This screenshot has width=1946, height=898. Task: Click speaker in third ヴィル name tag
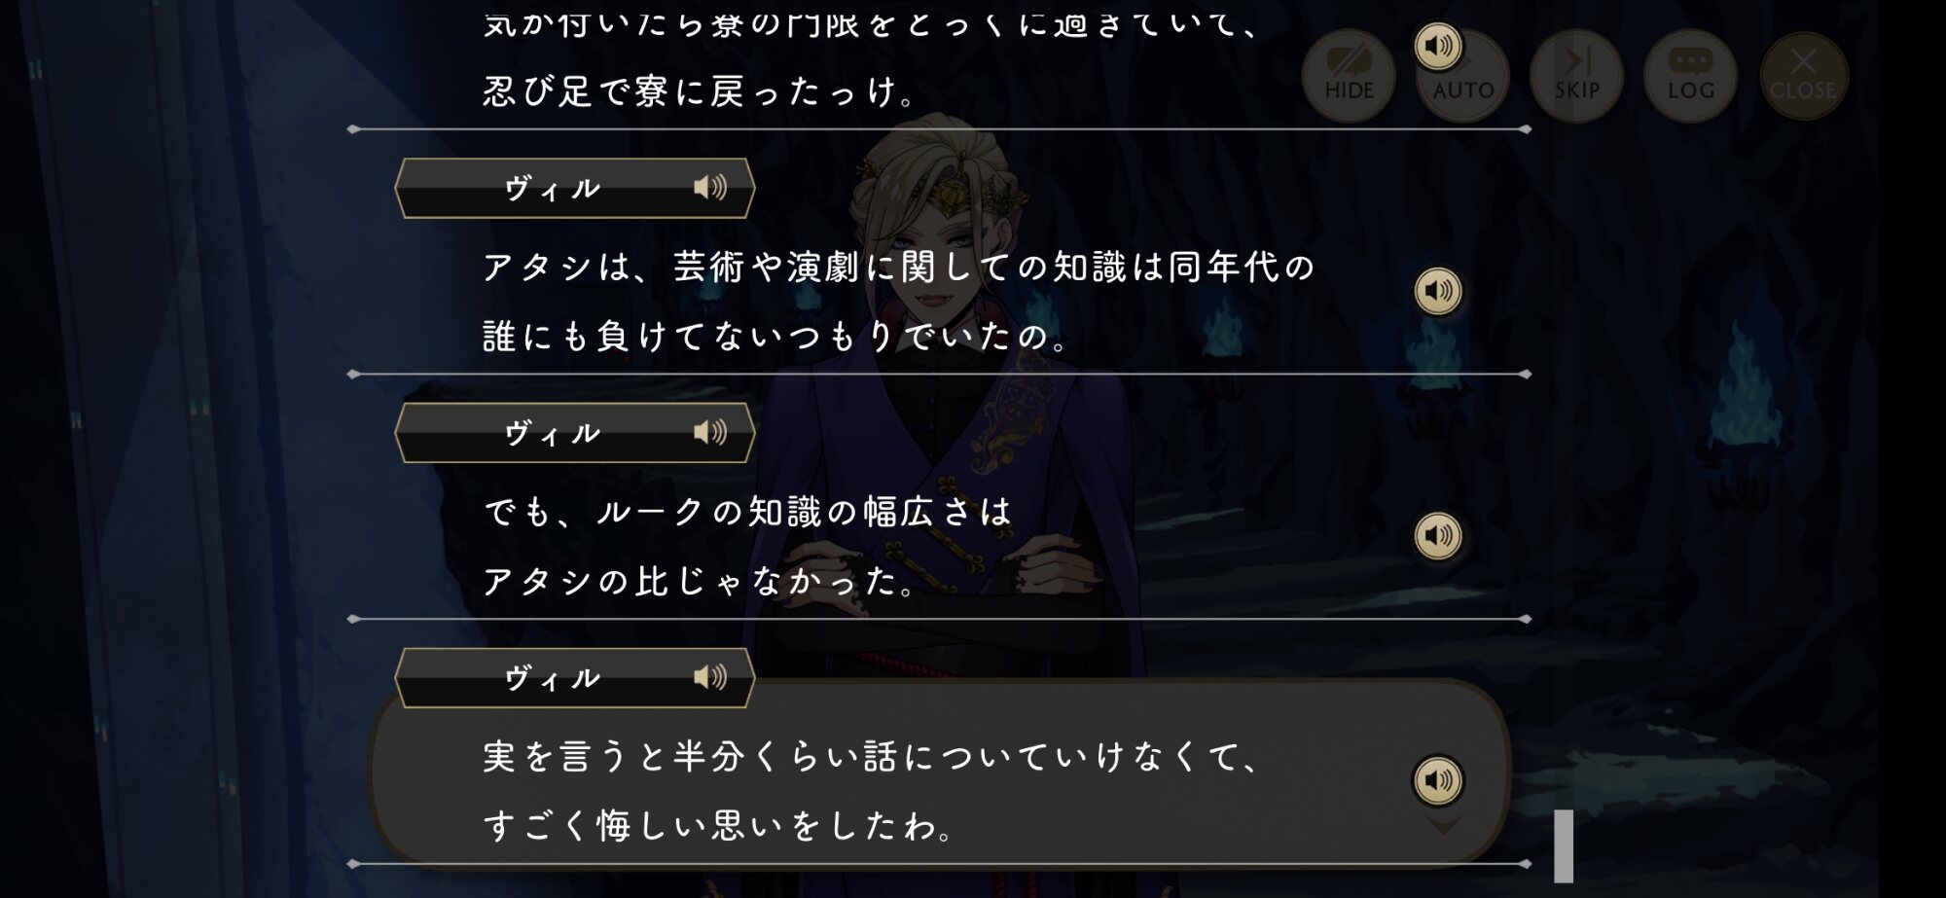(710, 677)
